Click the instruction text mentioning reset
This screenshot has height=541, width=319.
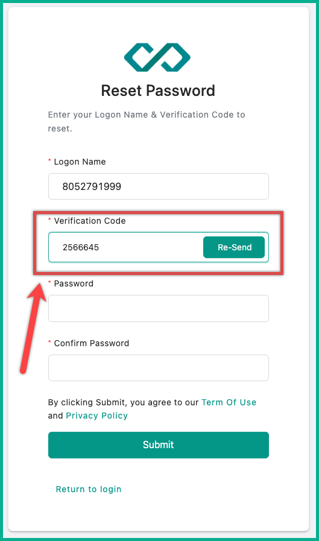pos(147,121)
